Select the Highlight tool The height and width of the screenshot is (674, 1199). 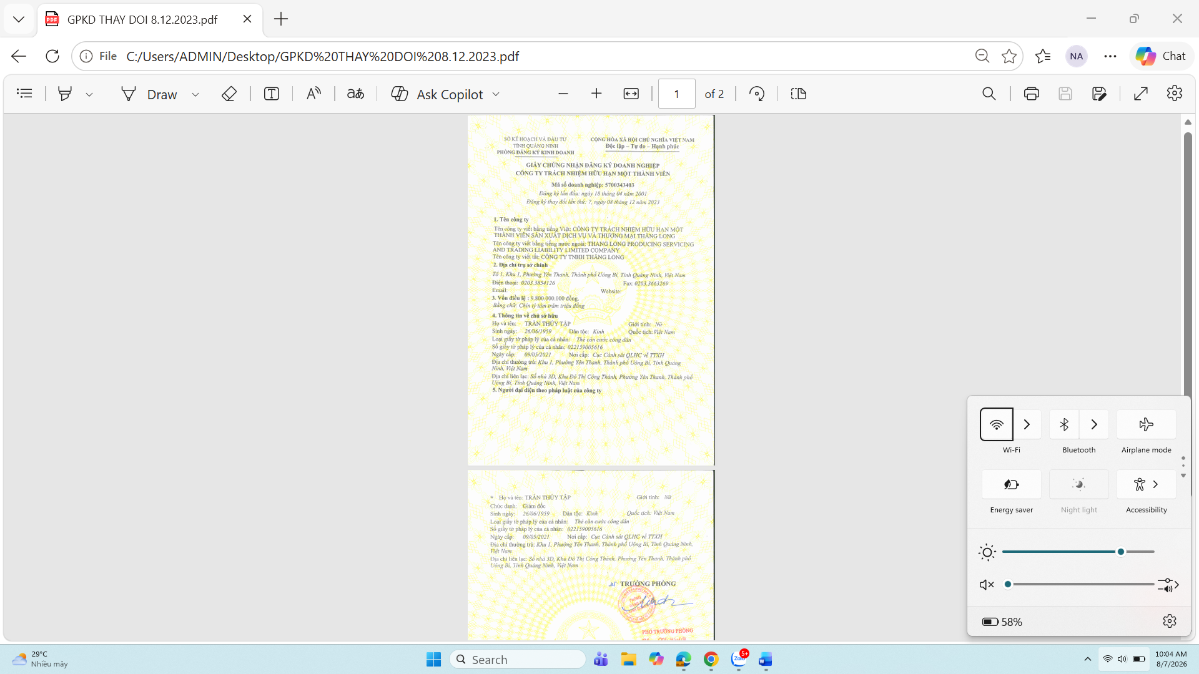click(x=64, y=94)
